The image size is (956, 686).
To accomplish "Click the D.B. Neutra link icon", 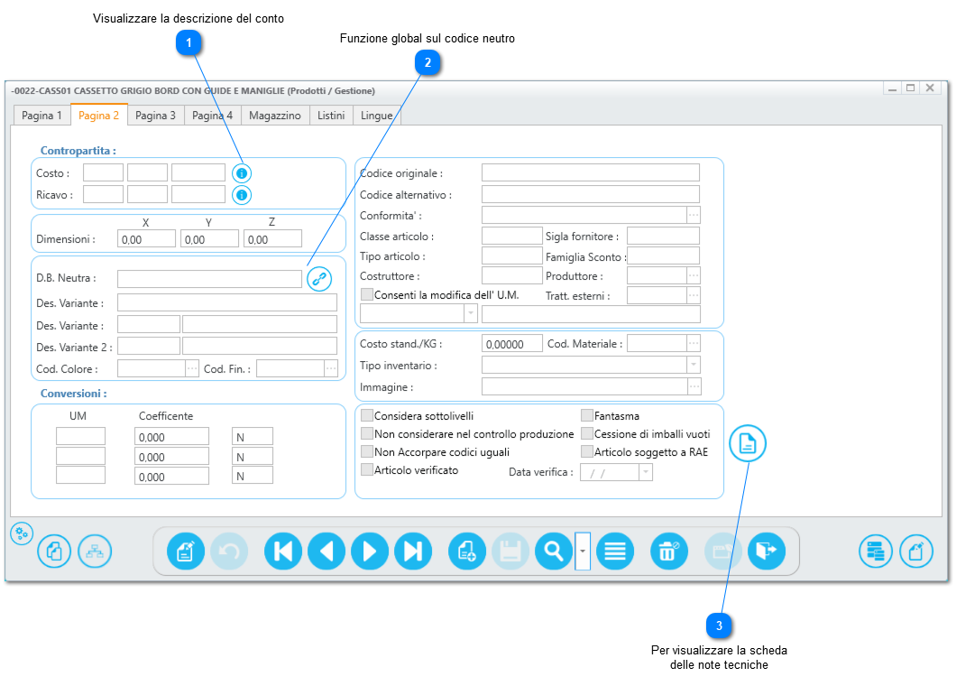I will [319, 279].
